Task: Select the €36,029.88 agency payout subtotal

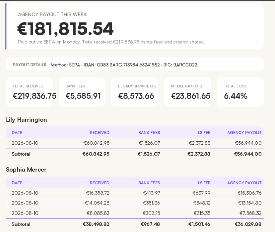Action: coord(248,224)
